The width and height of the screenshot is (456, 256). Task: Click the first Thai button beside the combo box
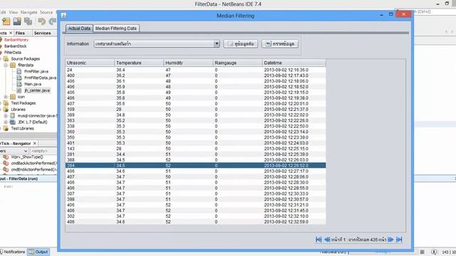241,44
